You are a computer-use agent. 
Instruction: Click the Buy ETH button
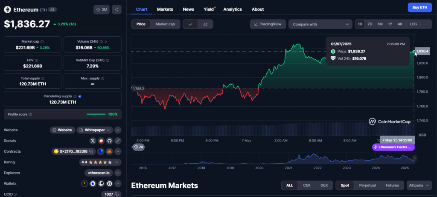point(420,8)
